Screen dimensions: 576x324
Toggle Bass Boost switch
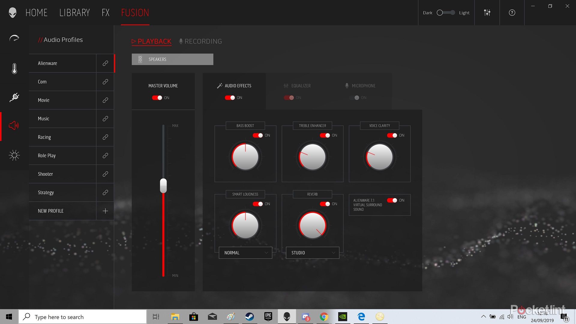(x=258, y=135)
